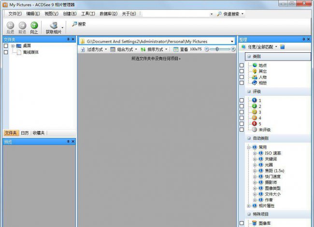Open the 搜索 search tool
The width and height of the screenshot is (314, 227).
tap(79, 24)
